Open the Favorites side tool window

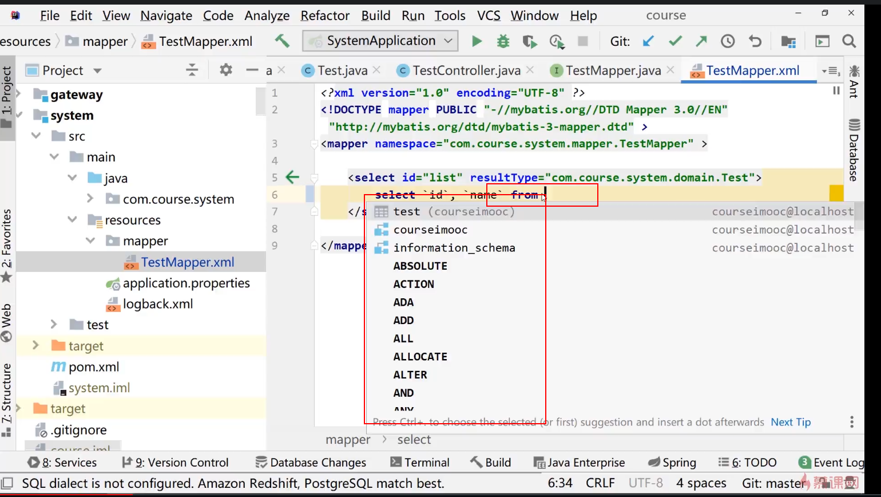(x=6, y=246)
